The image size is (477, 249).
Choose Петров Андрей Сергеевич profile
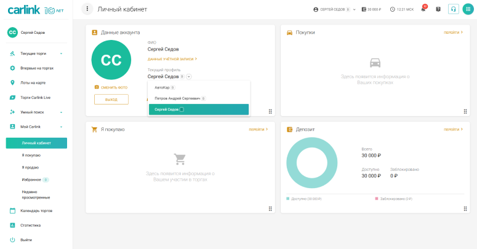(180, 98)
